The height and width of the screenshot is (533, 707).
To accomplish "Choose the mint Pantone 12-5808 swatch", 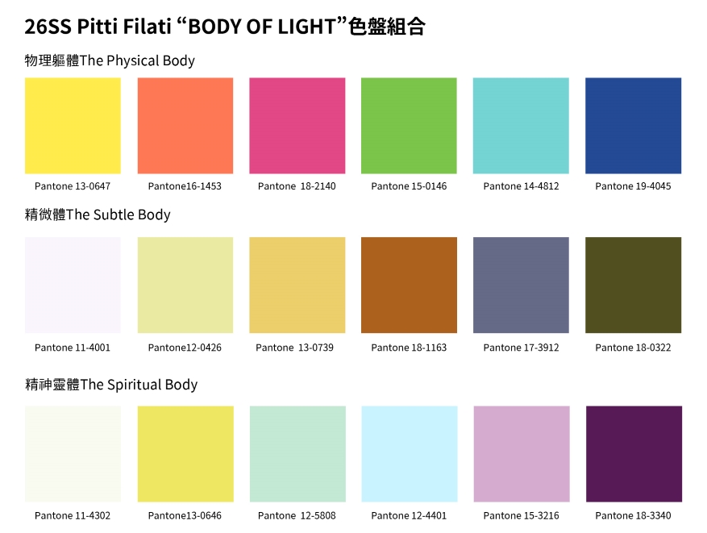I will pos(297,454).
